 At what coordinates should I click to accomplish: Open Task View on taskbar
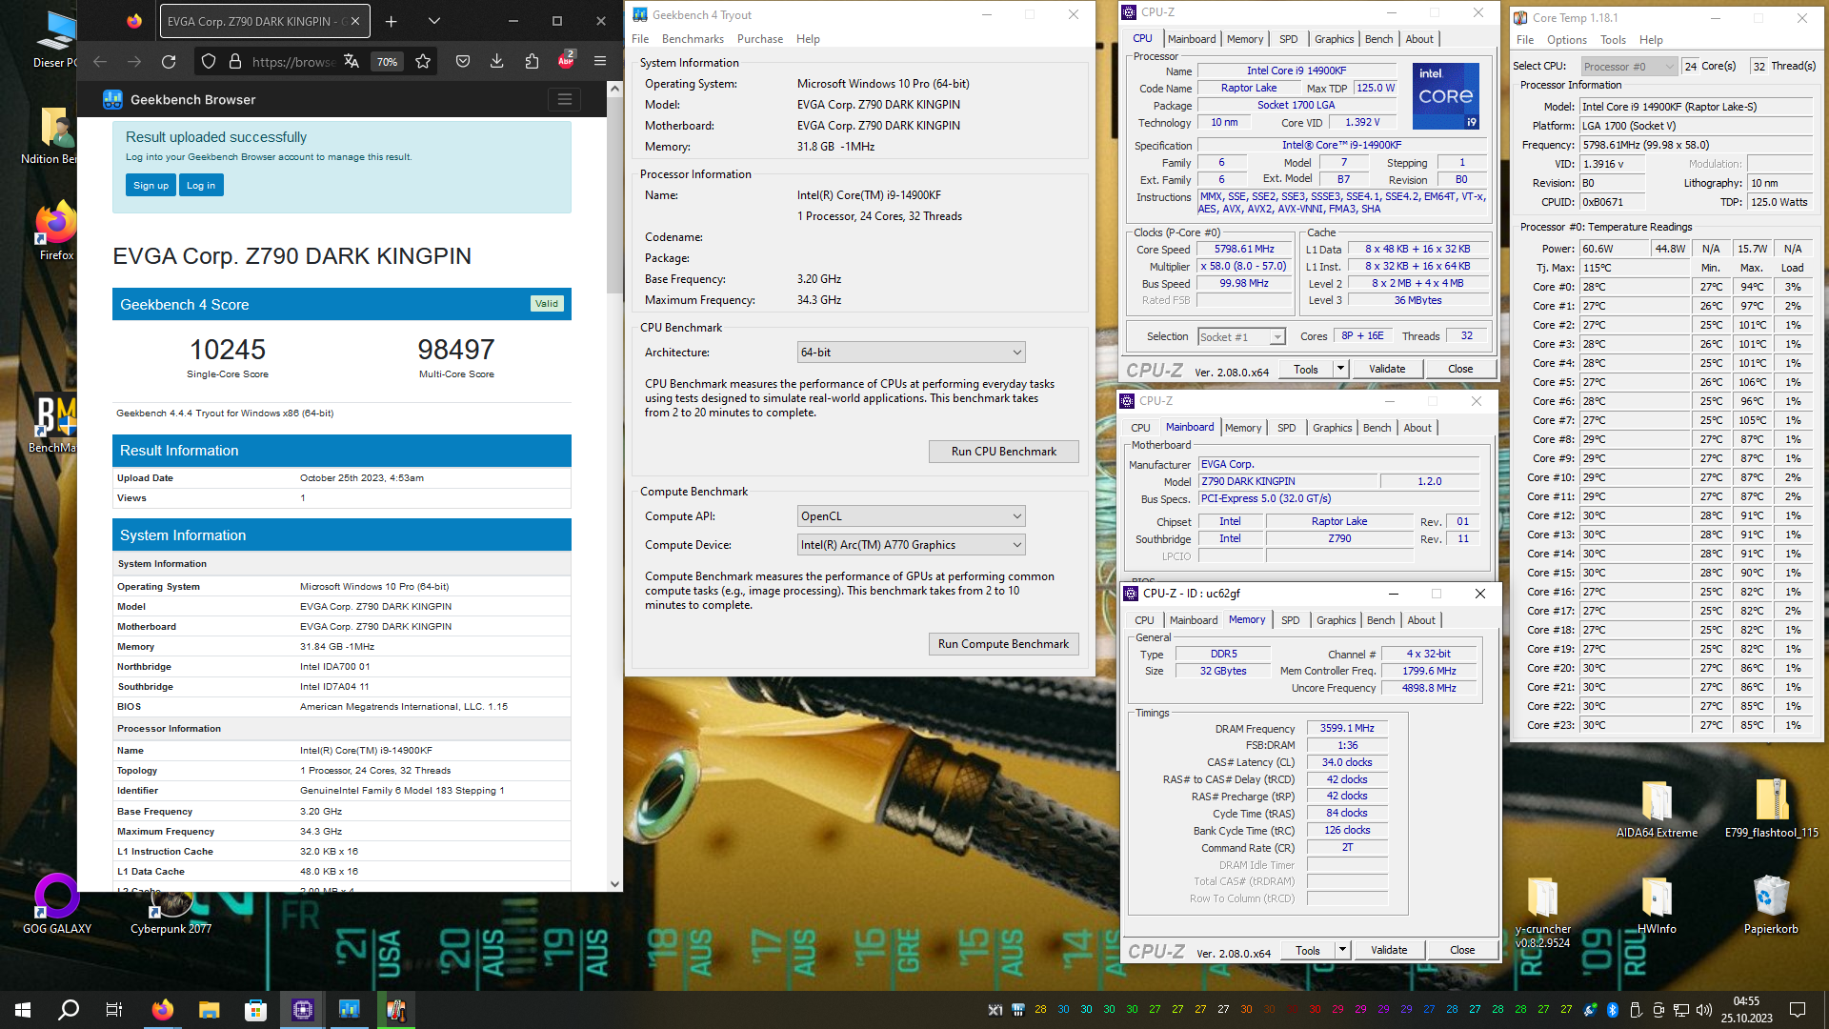click(x=114, y=1010)
